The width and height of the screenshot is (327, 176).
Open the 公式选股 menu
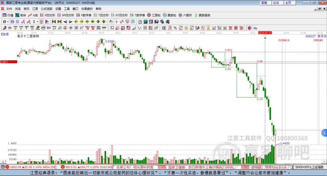coord(47,9)
